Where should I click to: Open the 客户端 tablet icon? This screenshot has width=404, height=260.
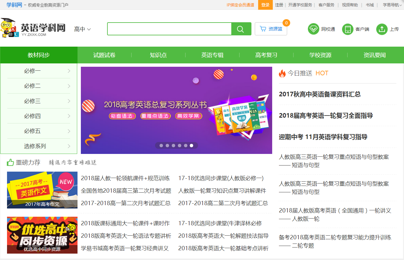click(348, 29)
